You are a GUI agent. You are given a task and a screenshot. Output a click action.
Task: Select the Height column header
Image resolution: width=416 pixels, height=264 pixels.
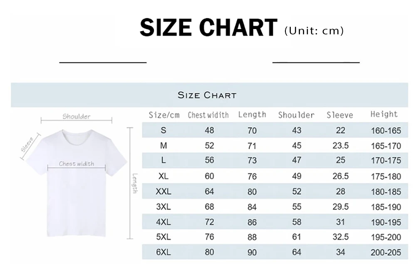384,114
